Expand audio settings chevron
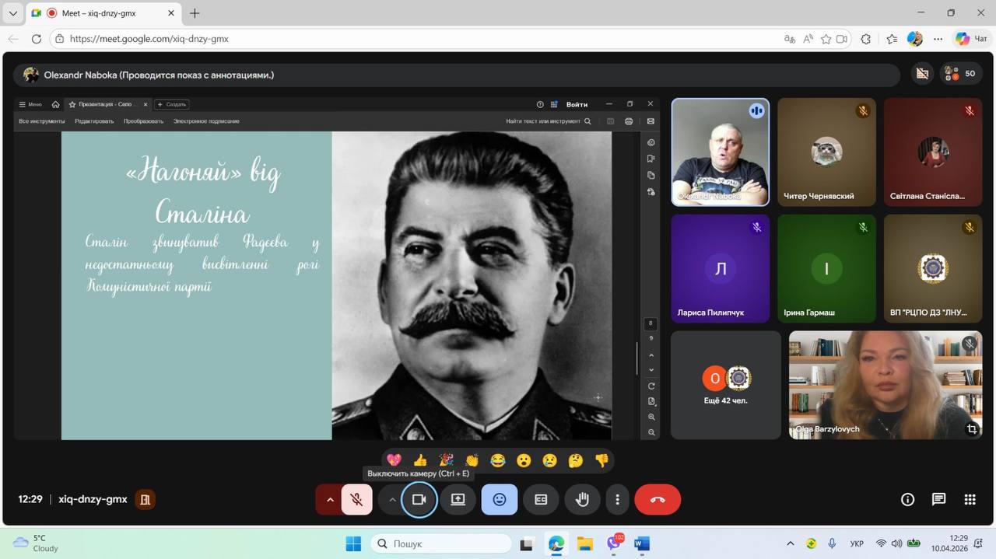 click(330, 500)
